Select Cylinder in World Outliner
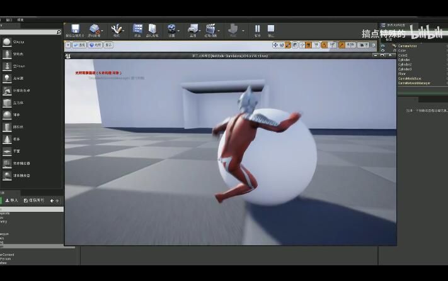This screenshot has width=448, height=281. [404, 60]
